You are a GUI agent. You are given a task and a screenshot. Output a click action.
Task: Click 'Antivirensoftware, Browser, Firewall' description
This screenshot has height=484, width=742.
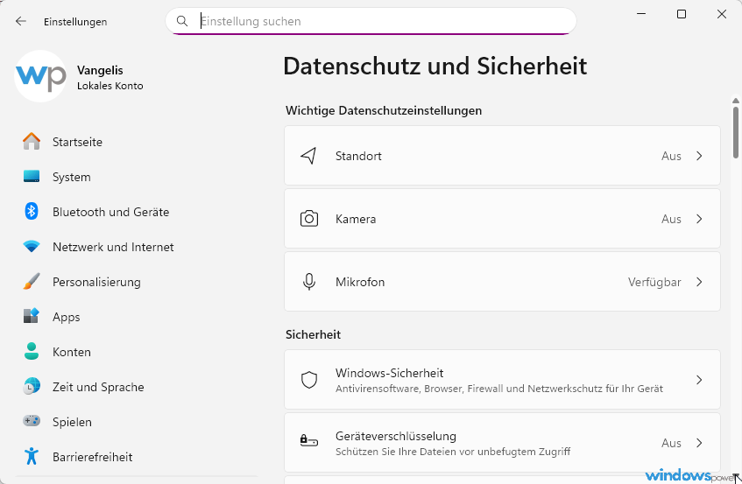pos(499,389)
